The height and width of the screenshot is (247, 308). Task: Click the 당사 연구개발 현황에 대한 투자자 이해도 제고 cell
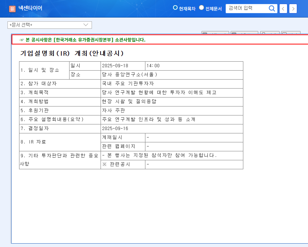click(172, 93)
